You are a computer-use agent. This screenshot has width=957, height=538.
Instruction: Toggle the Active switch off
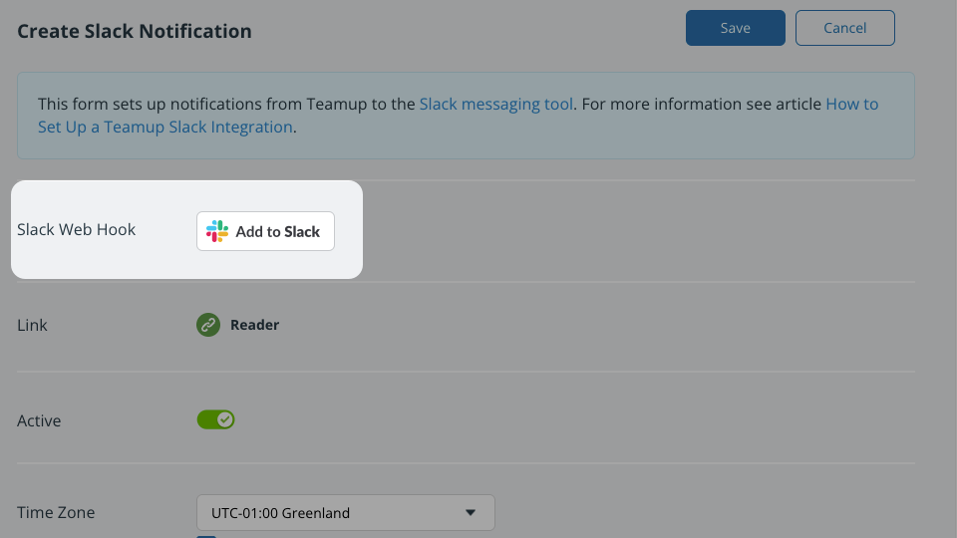coord(215,419)
